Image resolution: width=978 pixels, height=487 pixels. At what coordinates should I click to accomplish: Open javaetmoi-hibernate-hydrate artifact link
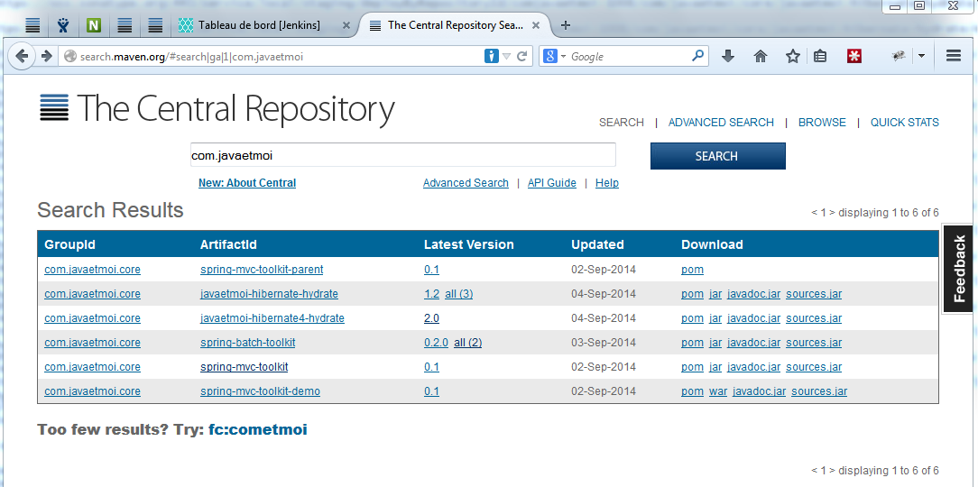pos(270,294)
